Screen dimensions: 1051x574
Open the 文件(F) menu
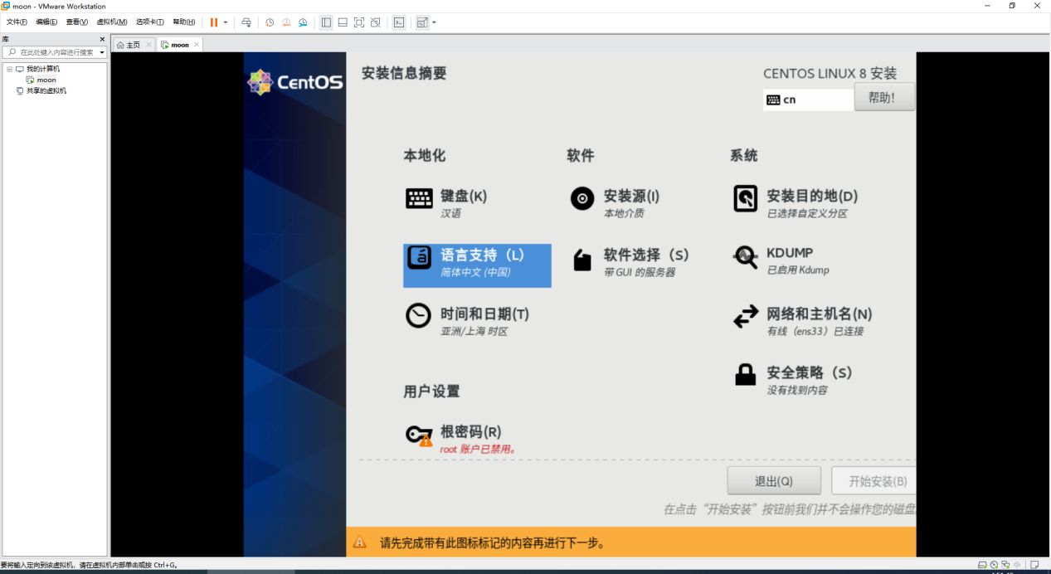(x=17, y=22)
